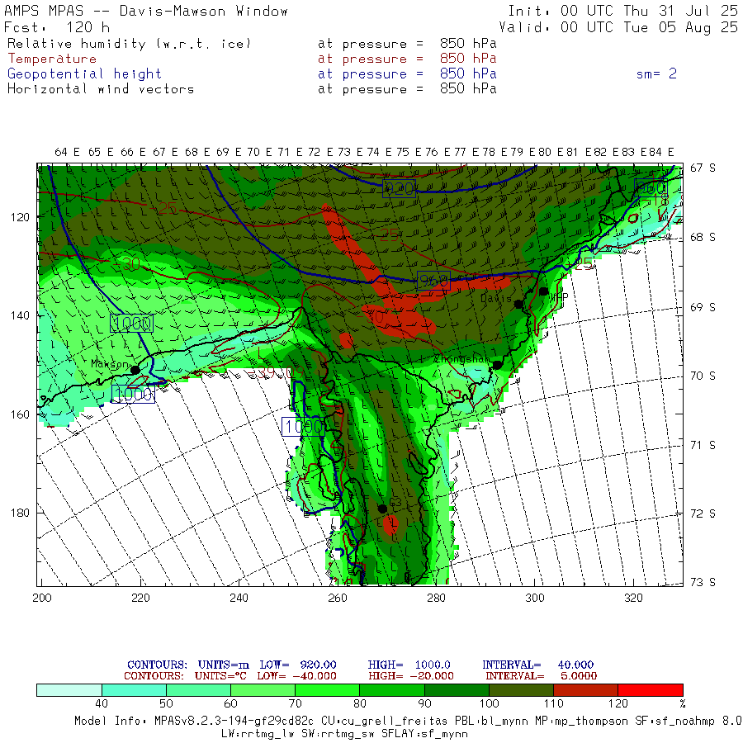The width and height of the screenshot is (743, 743).
Task: Click the blue 'sm= 2' smoothing text
Action: coord(656,73)
